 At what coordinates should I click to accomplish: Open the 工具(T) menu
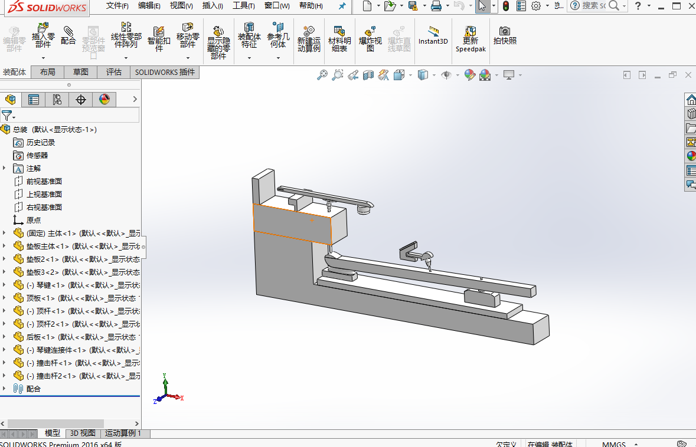click(244, 6)
